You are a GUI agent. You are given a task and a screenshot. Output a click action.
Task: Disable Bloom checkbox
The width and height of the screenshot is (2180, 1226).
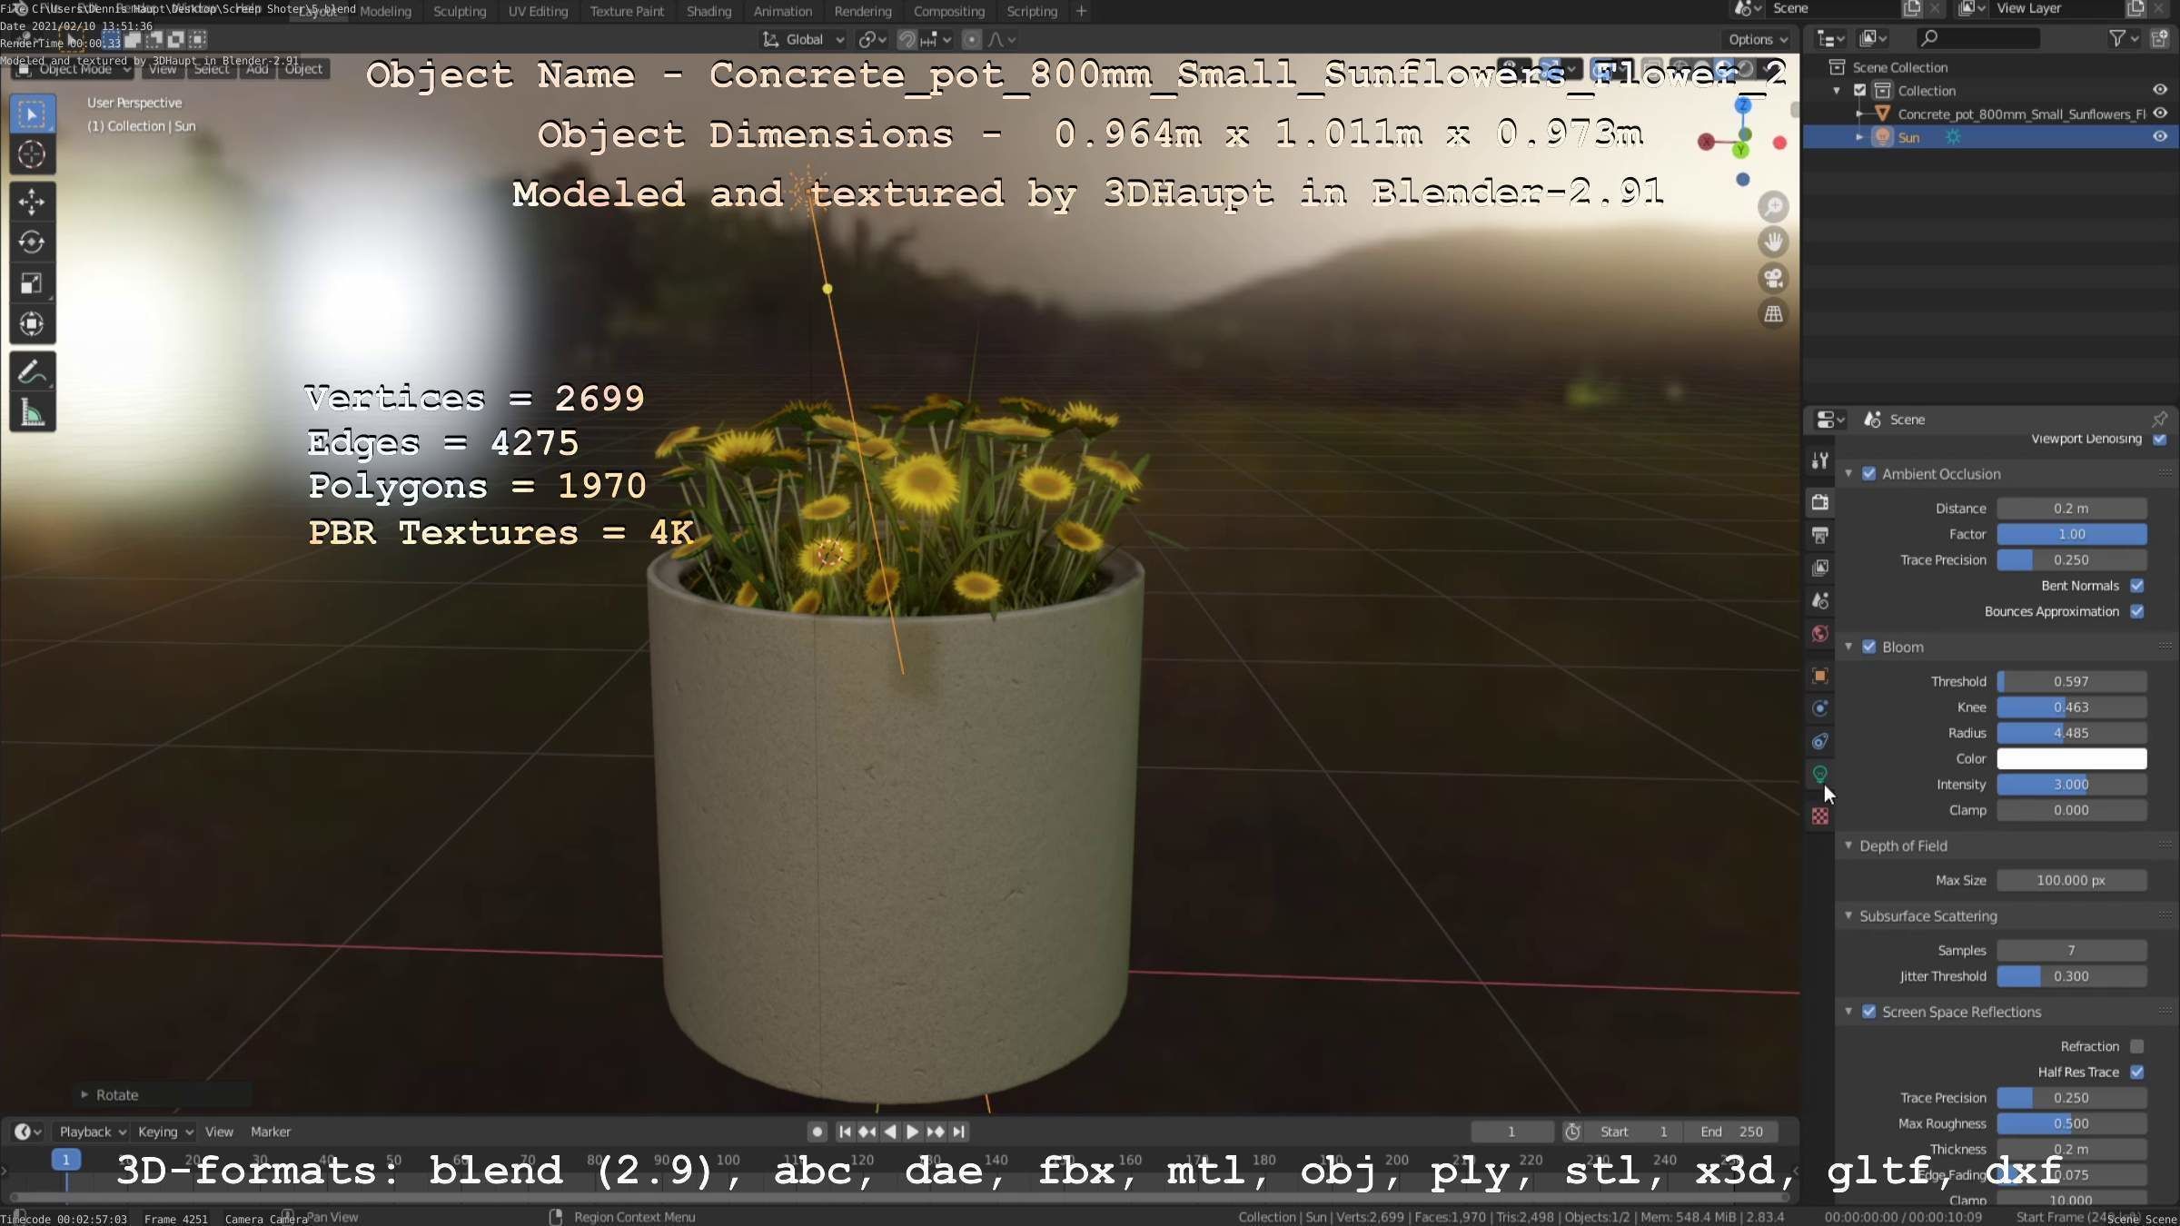pyautogui.click(x=1868, y=647)
